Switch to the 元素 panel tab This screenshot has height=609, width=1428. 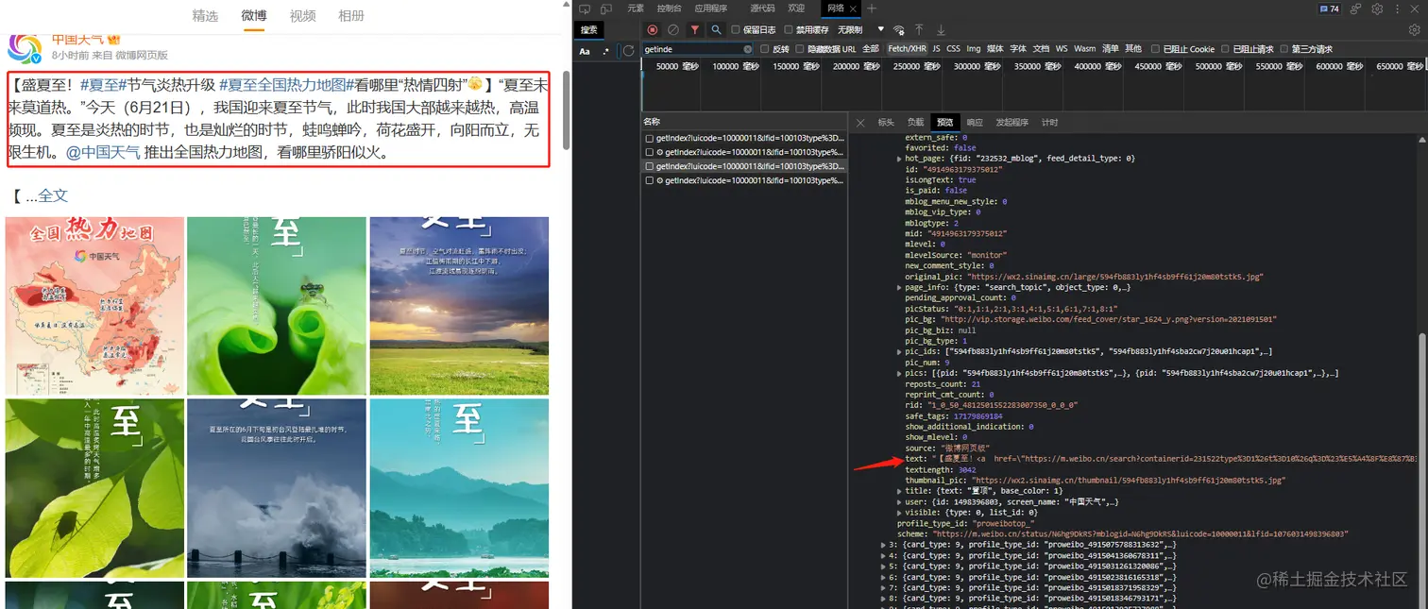tap(636, 8)
